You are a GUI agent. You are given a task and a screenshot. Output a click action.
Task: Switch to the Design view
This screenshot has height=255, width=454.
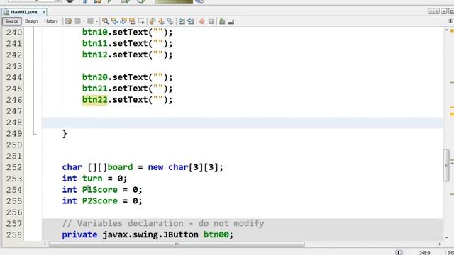click(31, 21)
